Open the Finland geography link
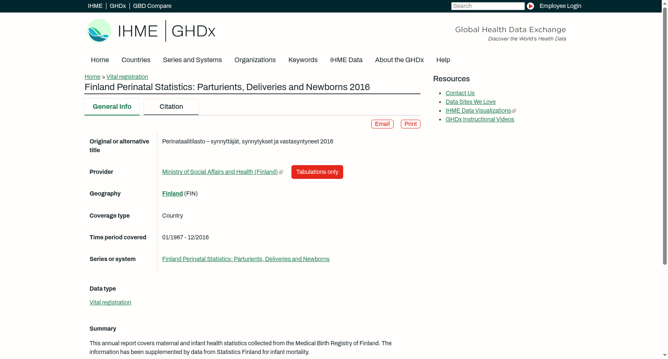 click(x=172, y=193)
